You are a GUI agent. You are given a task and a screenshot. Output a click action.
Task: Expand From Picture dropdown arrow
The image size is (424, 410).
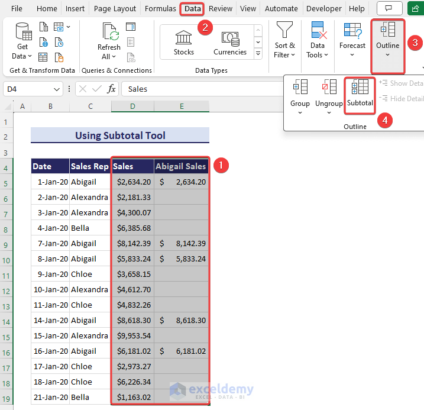point(69,27)
